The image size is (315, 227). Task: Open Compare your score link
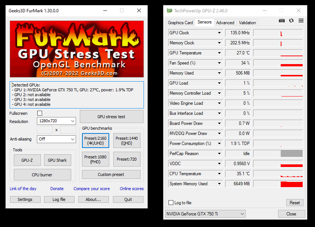(x=92, y=189)
